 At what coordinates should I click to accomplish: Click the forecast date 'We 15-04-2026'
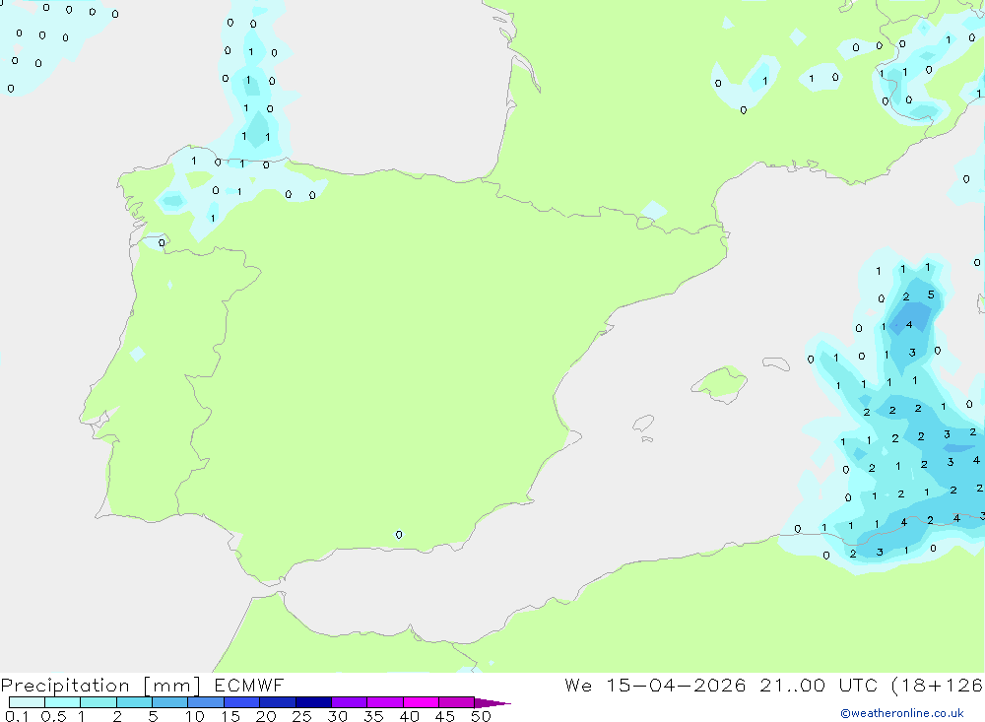pyautogui.click(x=655, y=685)
